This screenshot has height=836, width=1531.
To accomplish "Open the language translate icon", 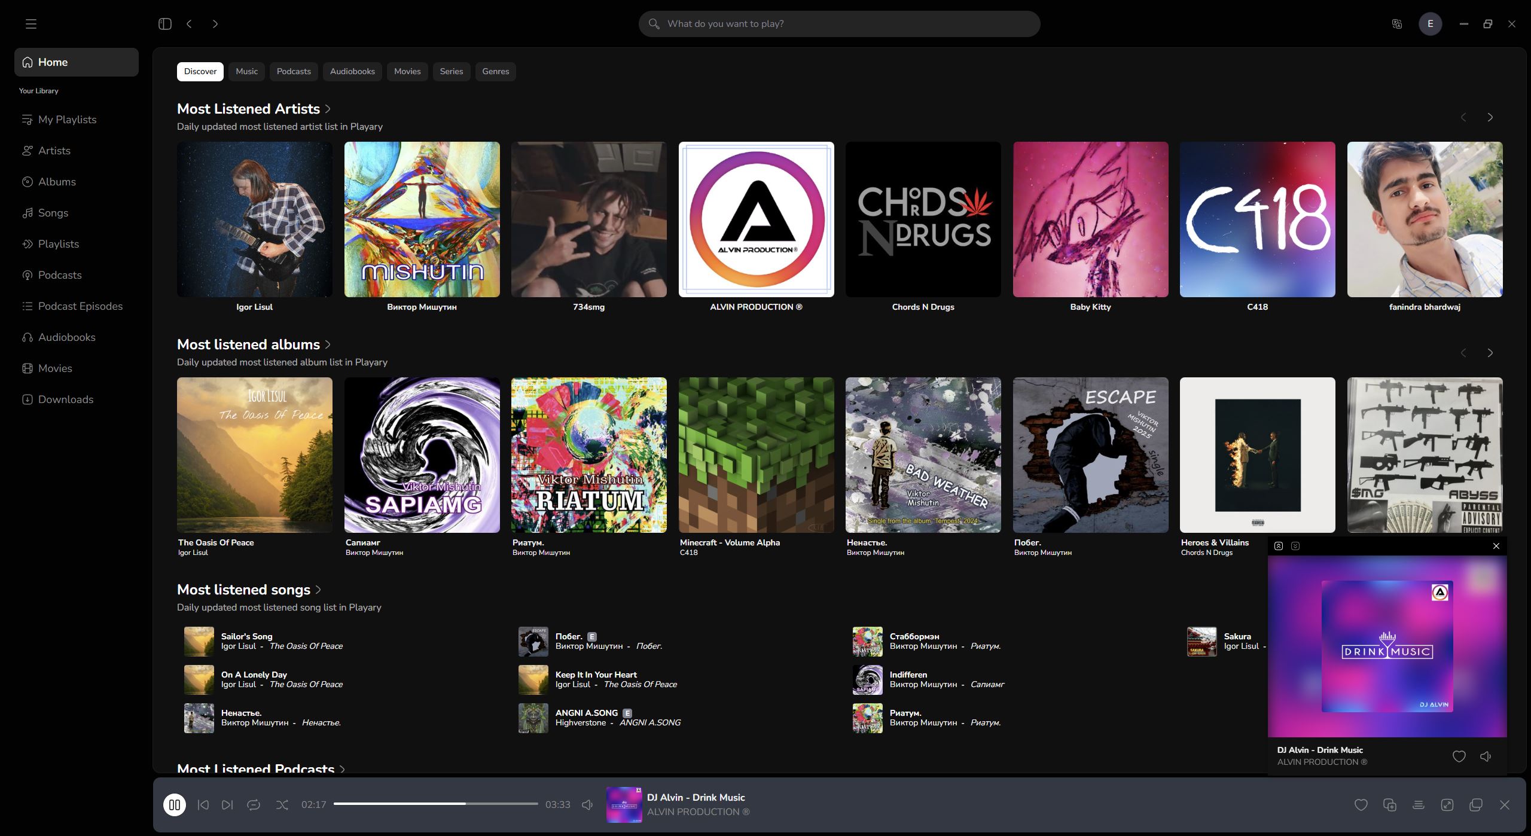I will tap(1397, 24).
